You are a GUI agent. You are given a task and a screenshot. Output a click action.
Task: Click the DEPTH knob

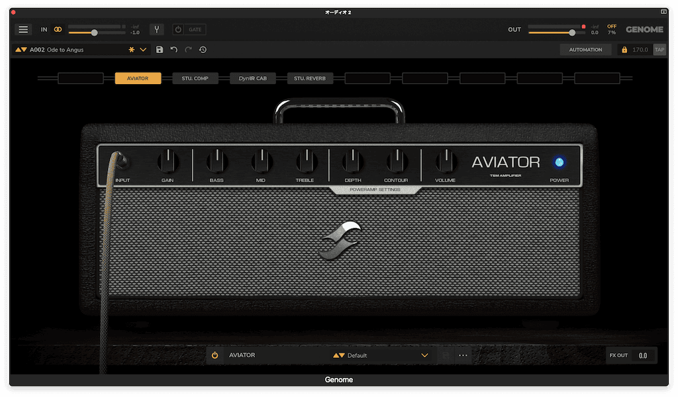tap(352, 161)
